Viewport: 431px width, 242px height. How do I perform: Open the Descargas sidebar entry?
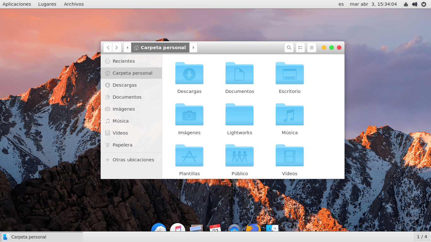click(x=125, y=85)
